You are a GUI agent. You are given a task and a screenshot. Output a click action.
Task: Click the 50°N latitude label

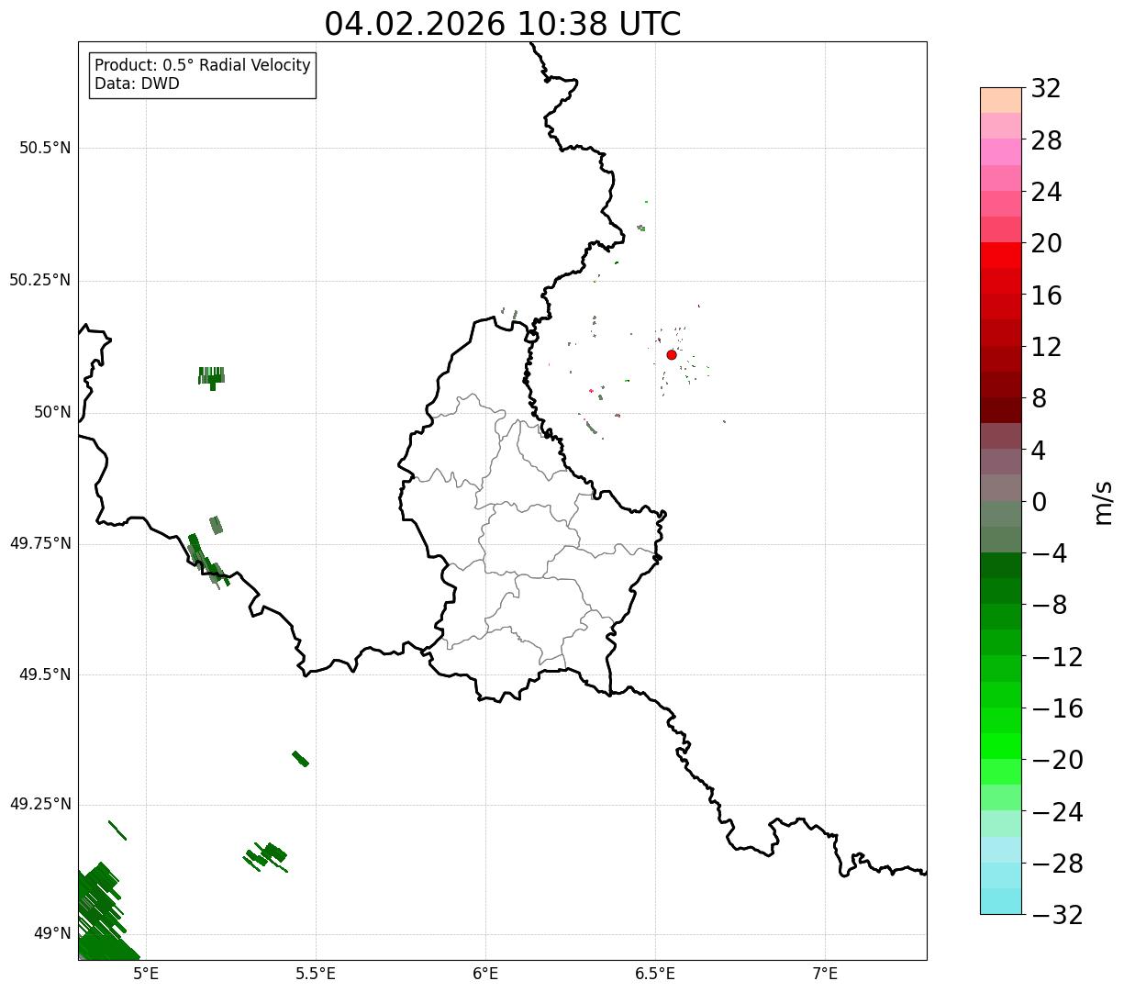[x=52, y=412]
